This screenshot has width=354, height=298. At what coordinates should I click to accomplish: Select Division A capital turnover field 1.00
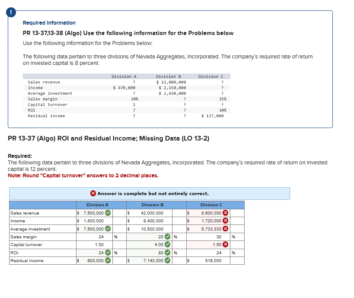tap(94, 245)
